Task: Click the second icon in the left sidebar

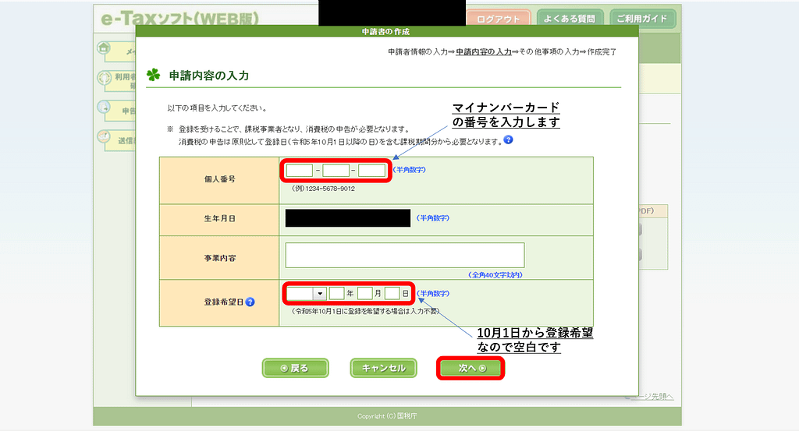Action: coord(104,78)
